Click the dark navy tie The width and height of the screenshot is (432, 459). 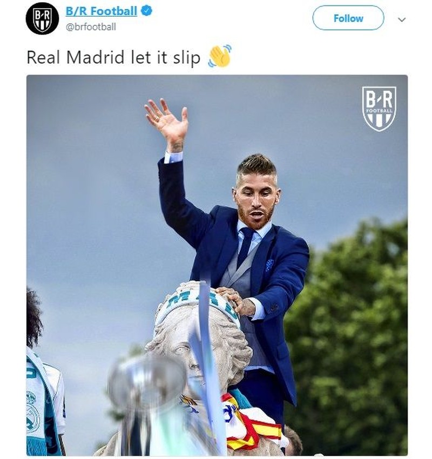(245, 246)
